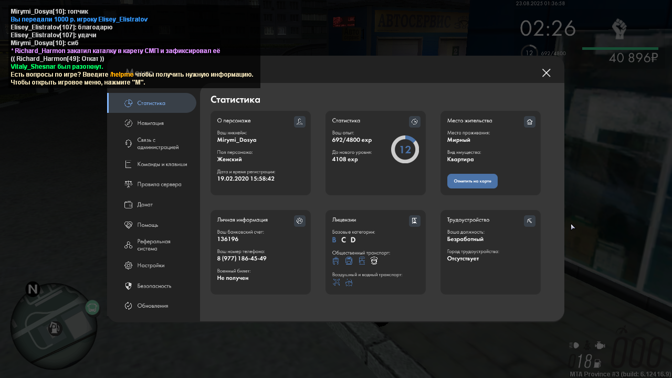This screenshot has width=672, height=378.
Task: Click job position value Безработный
Action: point(465,239)
